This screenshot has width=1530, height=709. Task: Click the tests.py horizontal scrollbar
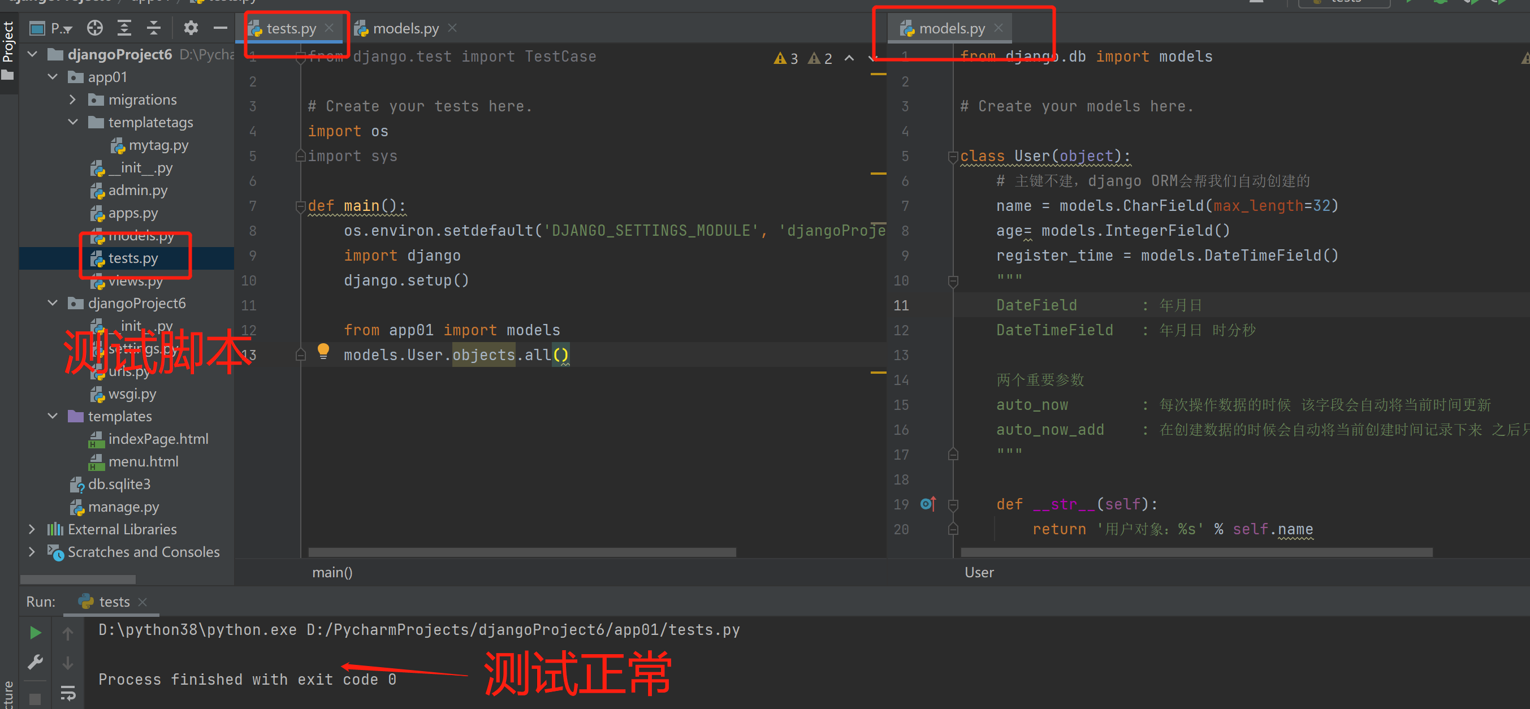(x=522, y=552)
